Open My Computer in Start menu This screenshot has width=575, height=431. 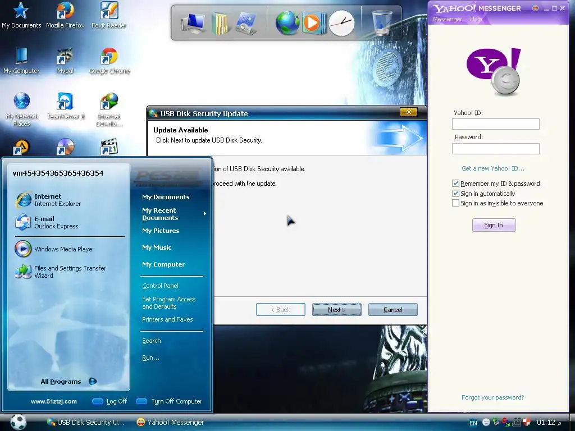163,265
